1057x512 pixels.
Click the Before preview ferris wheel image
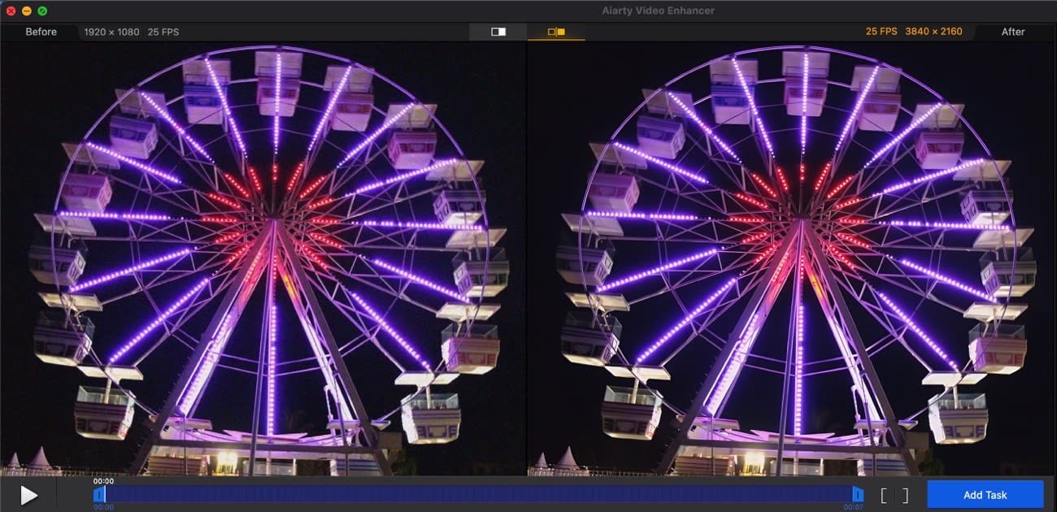click(263, 258)
